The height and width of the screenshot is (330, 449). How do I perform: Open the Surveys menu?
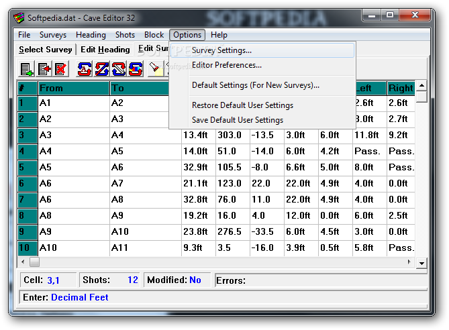click(x=53, y=35)
